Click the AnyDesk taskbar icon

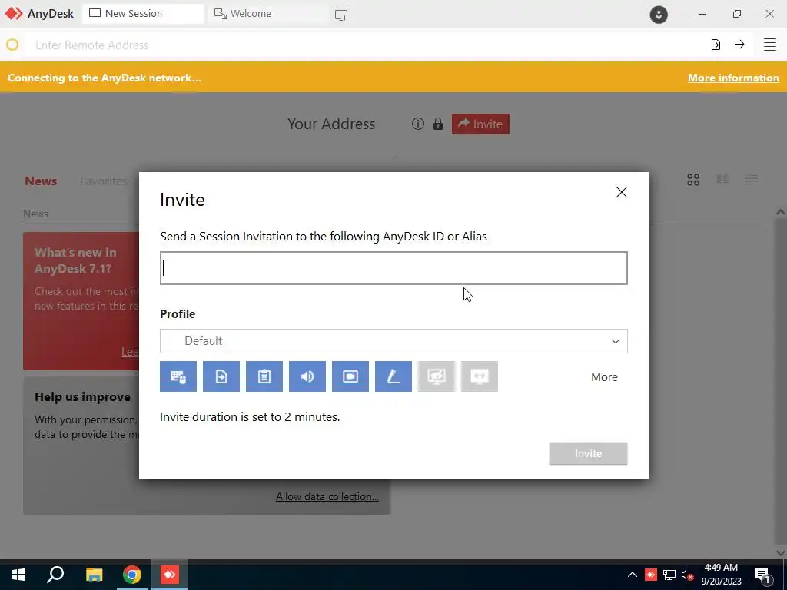click(170, 575)
